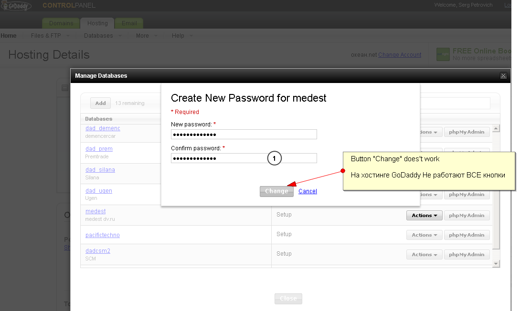Close the Manage Databases dialog with X

(503, 76)
